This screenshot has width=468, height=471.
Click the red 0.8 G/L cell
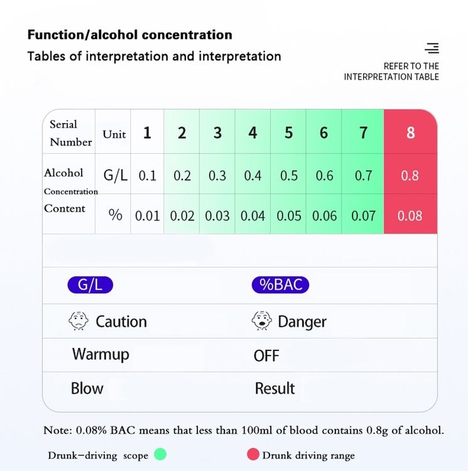[x=410, y=174]
